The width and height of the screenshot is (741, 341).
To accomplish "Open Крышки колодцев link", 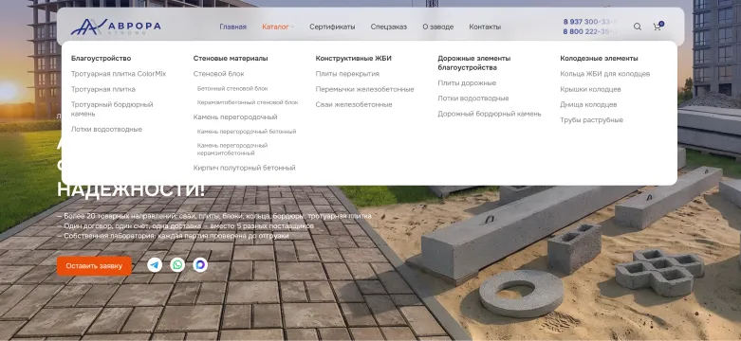I will (x=591, y=89).
